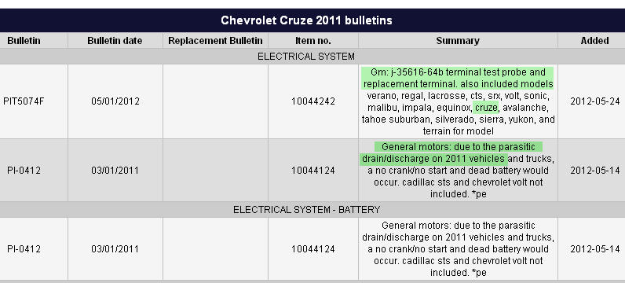Click the Chevrolet Cruze 2011 bulletins title
Image resolution: width=625 pixels, height=283 pixels.
(306, 20)
